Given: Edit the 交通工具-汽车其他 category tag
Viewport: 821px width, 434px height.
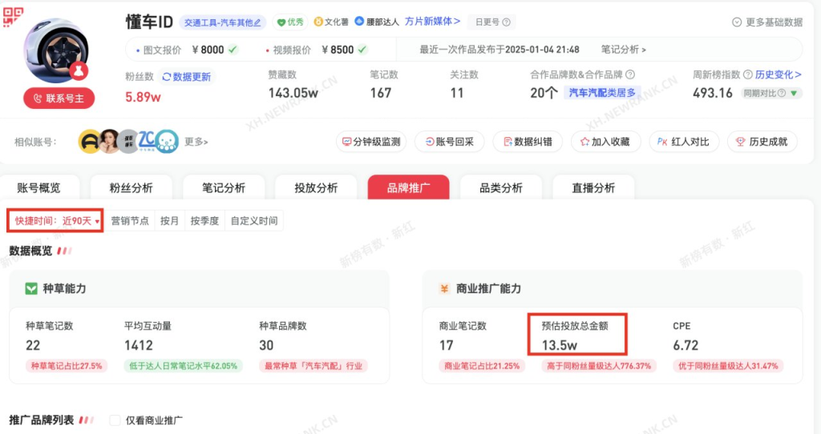Looking at the screenshot, I should (x=223, y=22).
